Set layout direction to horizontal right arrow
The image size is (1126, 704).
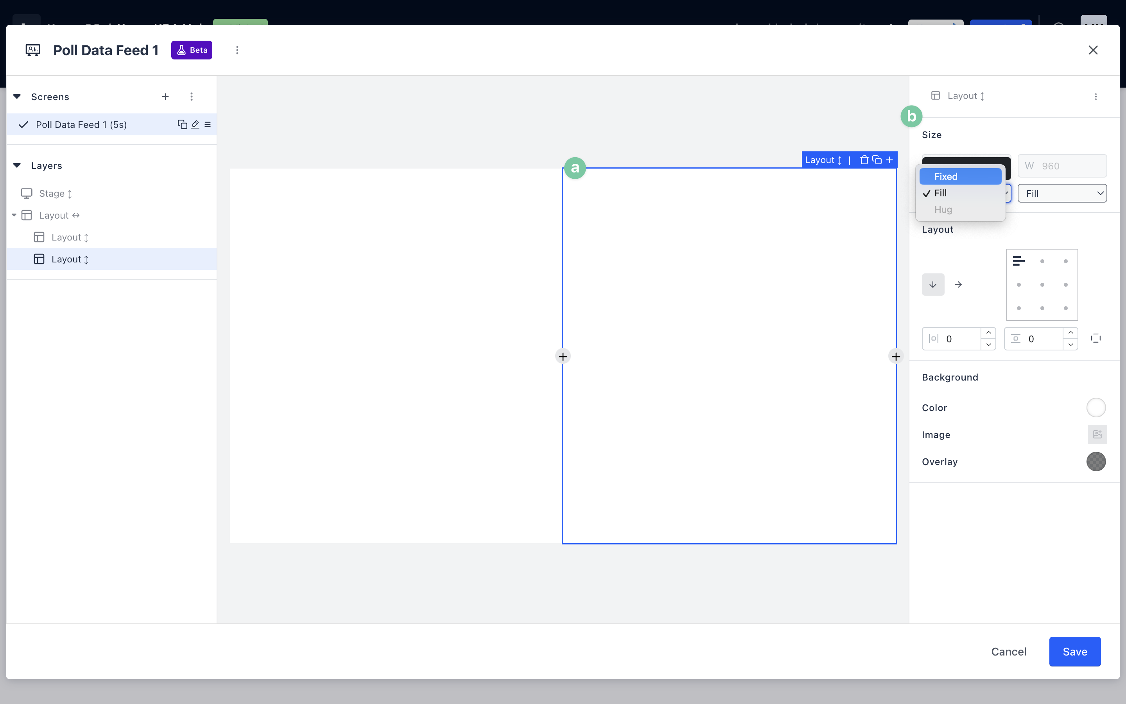coord(958,284)
